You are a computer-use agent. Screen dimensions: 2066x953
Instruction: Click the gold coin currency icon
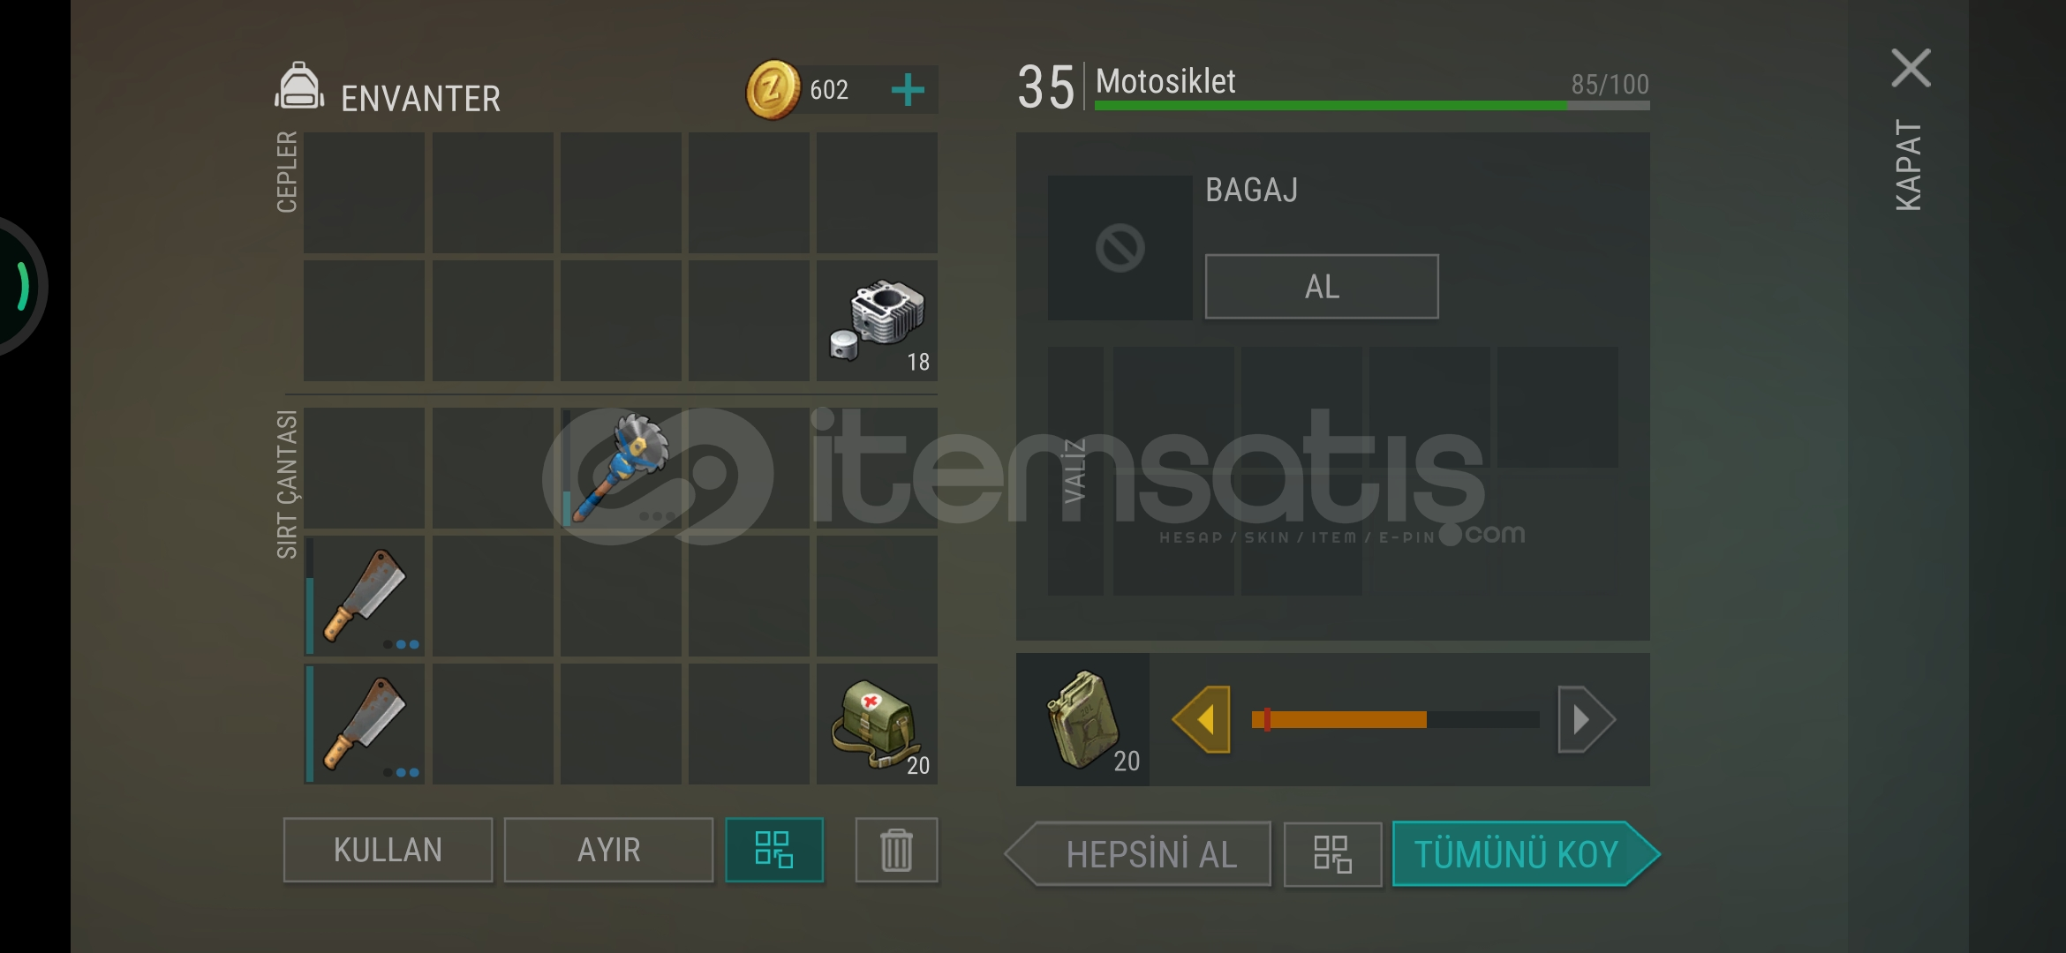pos(773,89)
